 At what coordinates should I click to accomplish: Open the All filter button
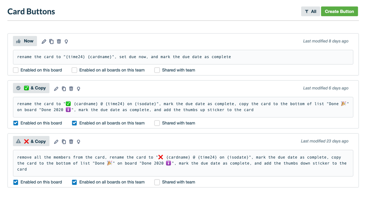(310, 11)
